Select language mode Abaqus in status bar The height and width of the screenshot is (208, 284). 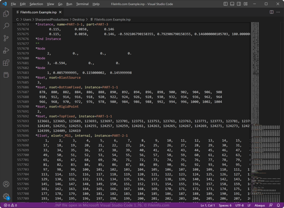click(x=260, y=205)
